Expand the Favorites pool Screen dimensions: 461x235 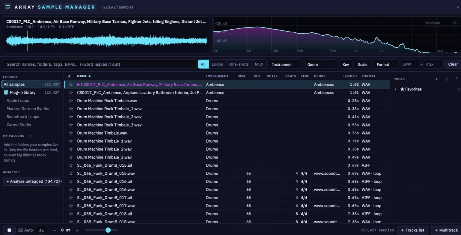[396, 89]
